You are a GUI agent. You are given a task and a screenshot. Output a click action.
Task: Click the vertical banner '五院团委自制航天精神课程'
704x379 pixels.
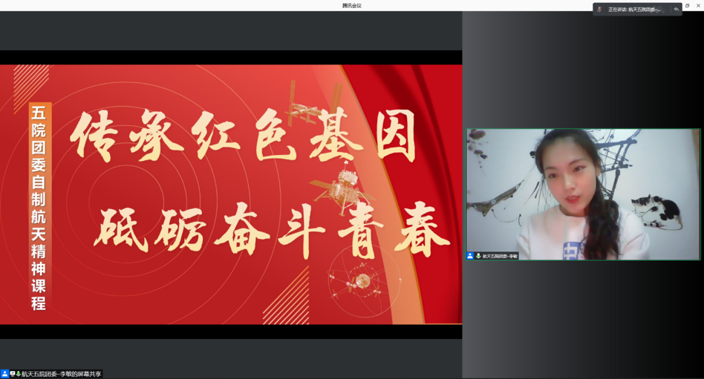[x=39, y=207]
